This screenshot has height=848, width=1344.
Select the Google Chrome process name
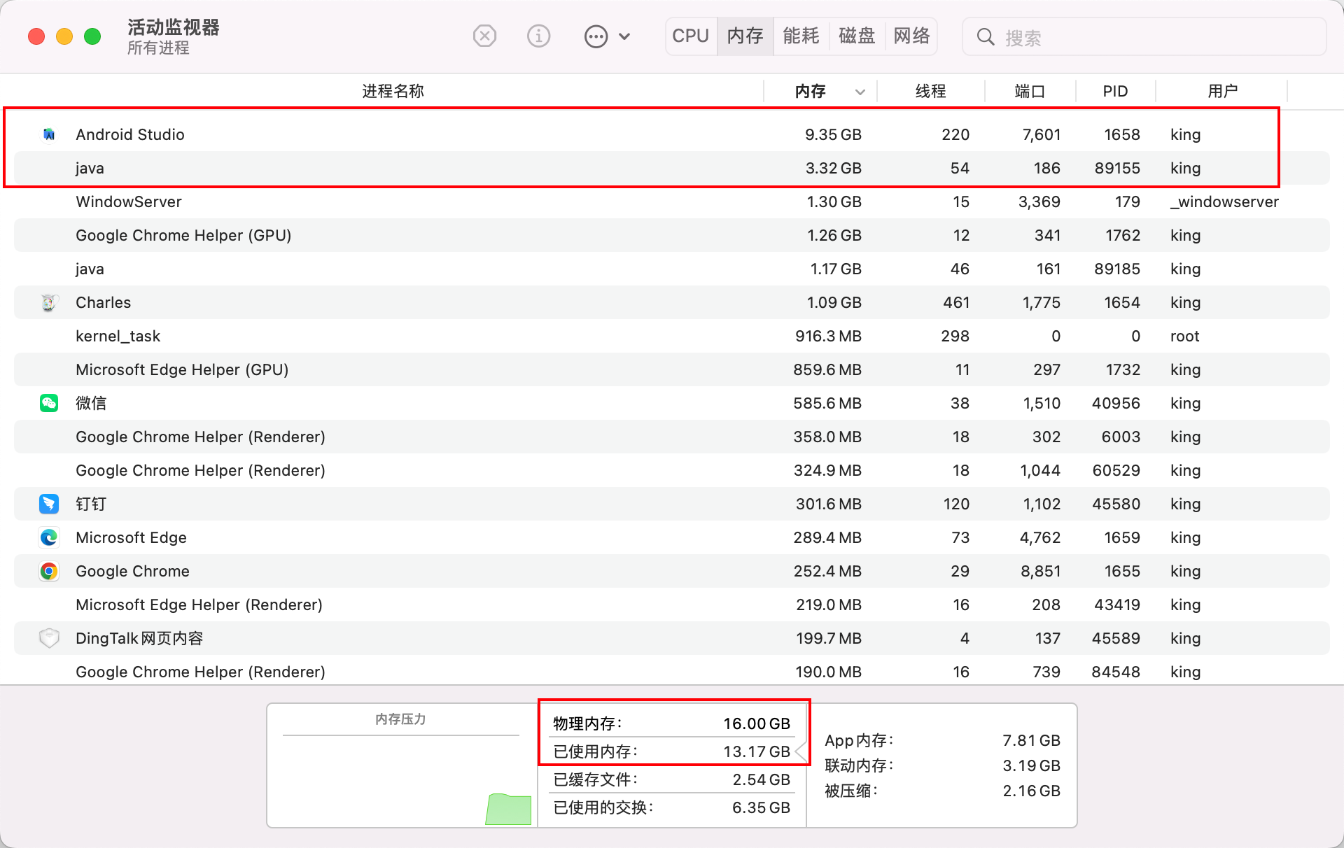[x=133, y=571]
